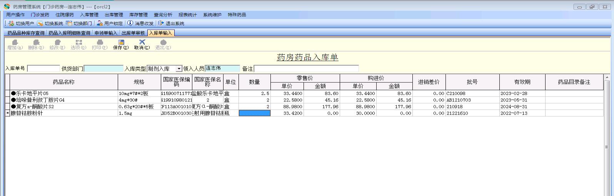Select the 入库单输入 tab
614x196 pixels.
161,33
